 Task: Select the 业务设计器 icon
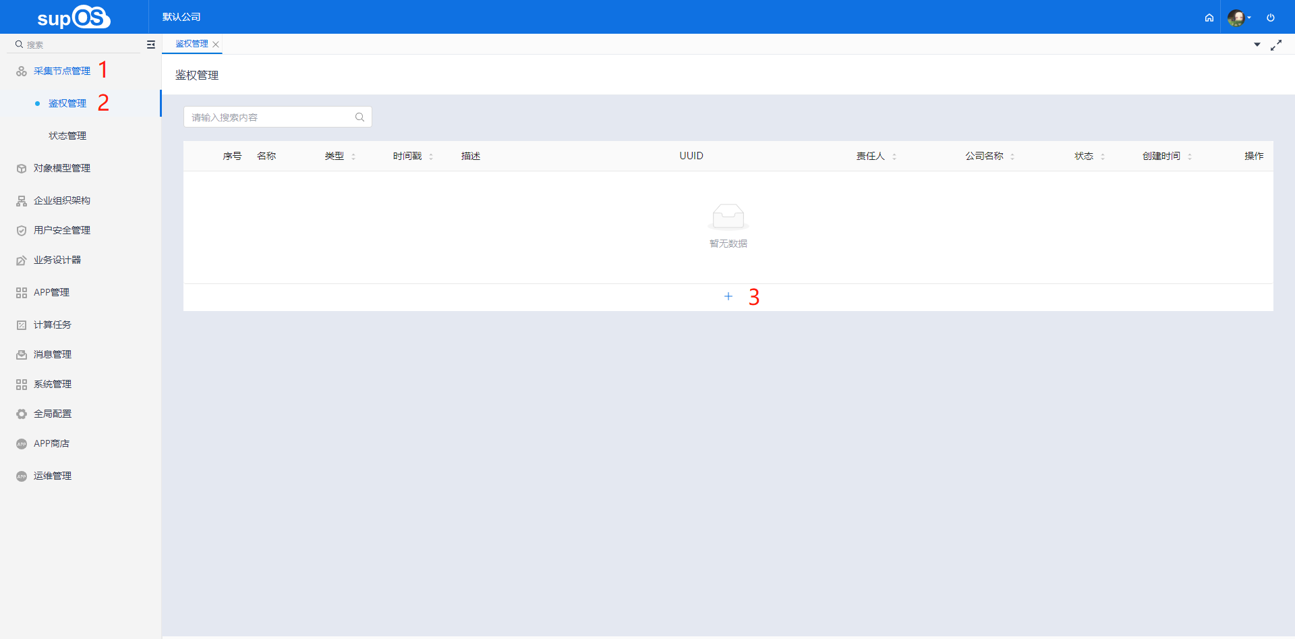pyautogui.click(x=21, y=260)
